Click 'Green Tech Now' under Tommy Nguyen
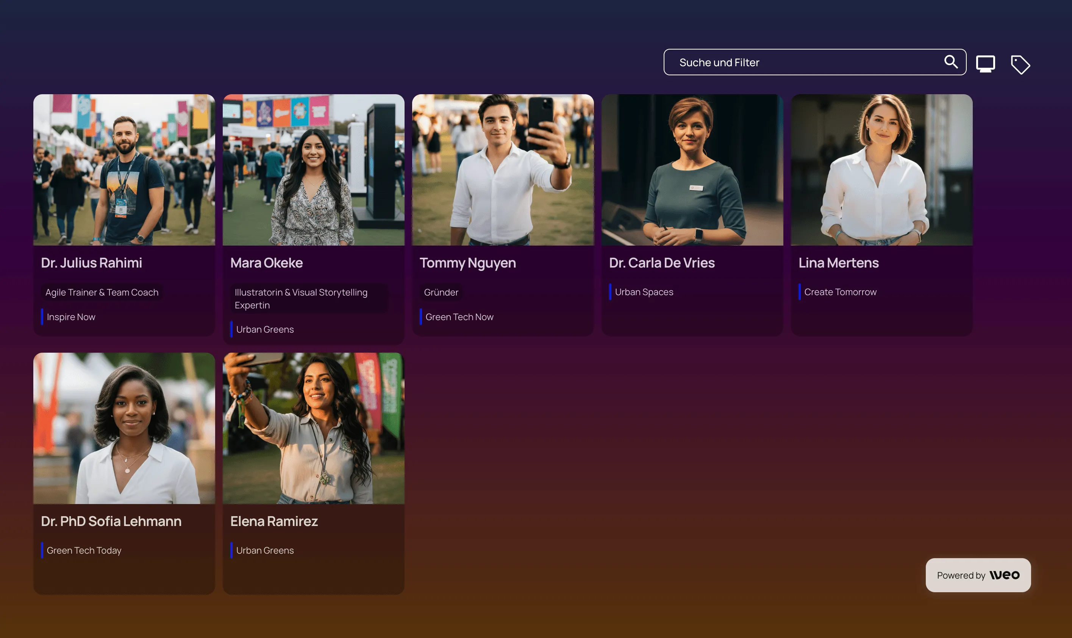This screenshot has width=1072, height=638. pyautogui.click(x=459, y=317)
